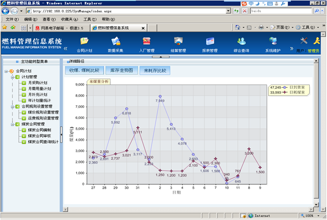Toggle 日到货量 series in chart legend
The height and width of the screenshot is (220, 327).
tap(296, 87)
